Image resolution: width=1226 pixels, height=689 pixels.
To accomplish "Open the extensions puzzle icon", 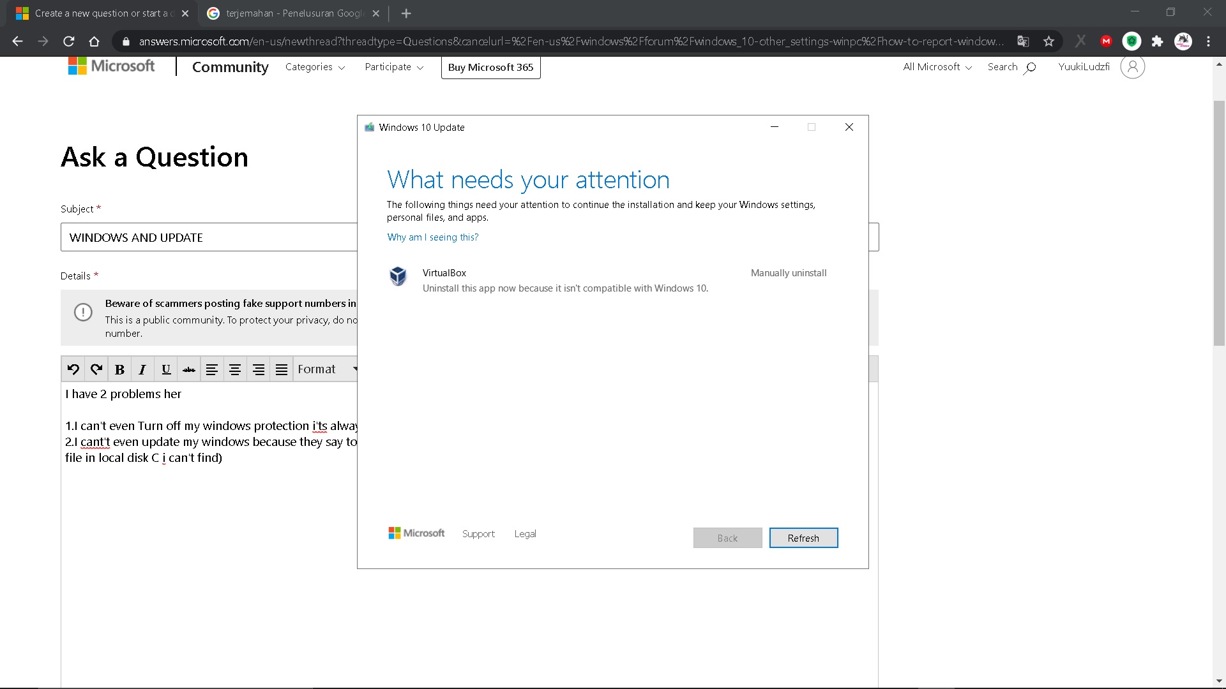I will [1158, 41].
